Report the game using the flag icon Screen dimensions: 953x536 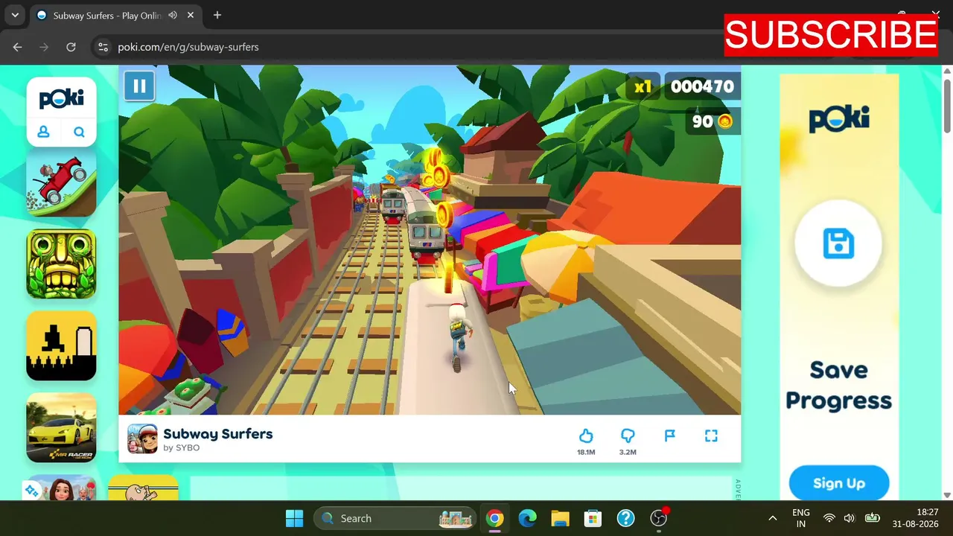669,435
